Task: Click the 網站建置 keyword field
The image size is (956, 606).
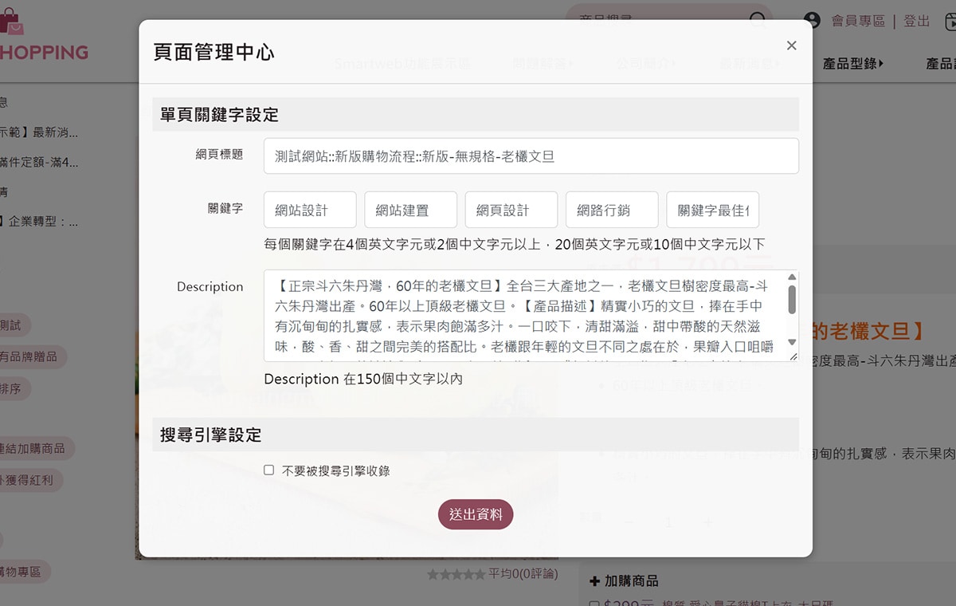Action: [x=411, y=210]
